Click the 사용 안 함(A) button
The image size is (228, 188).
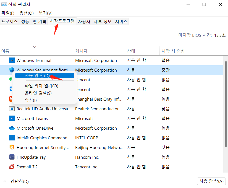(x=211, y=181)
